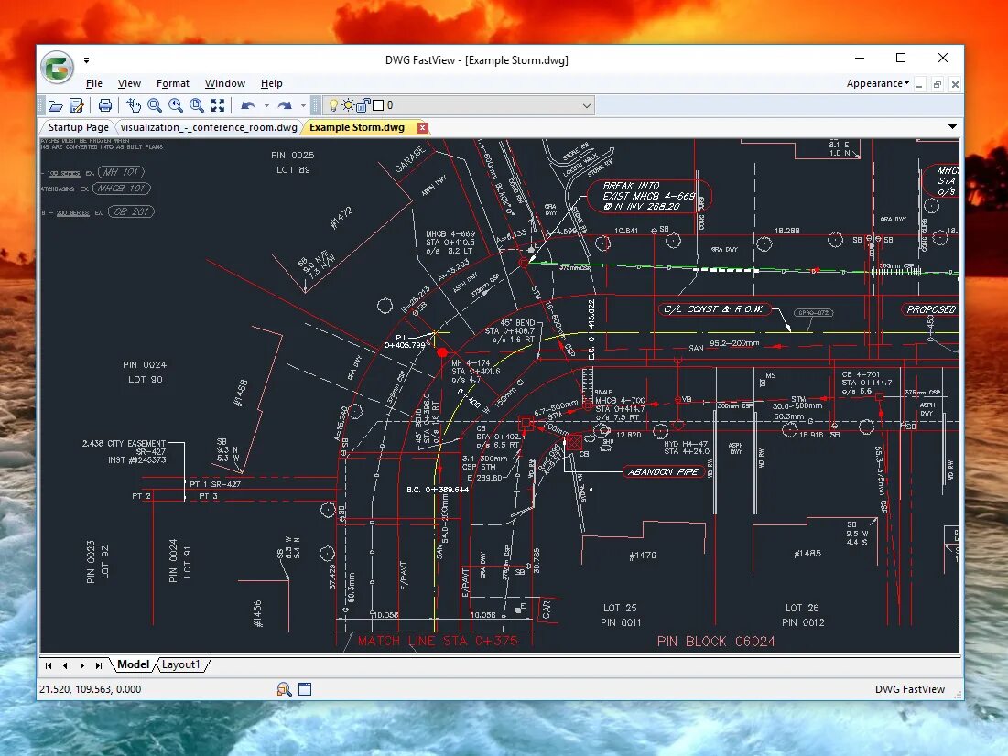Expand the Redo history dropdown arrow
Viewport: 1008px width, 756px height.
click(x=303, y=105)
